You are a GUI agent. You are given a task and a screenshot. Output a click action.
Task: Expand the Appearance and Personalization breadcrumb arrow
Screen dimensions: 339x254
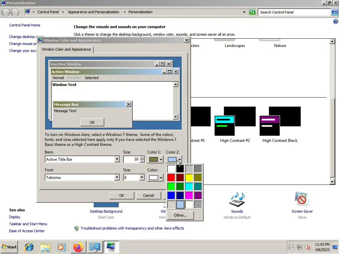tap(124, 12)
